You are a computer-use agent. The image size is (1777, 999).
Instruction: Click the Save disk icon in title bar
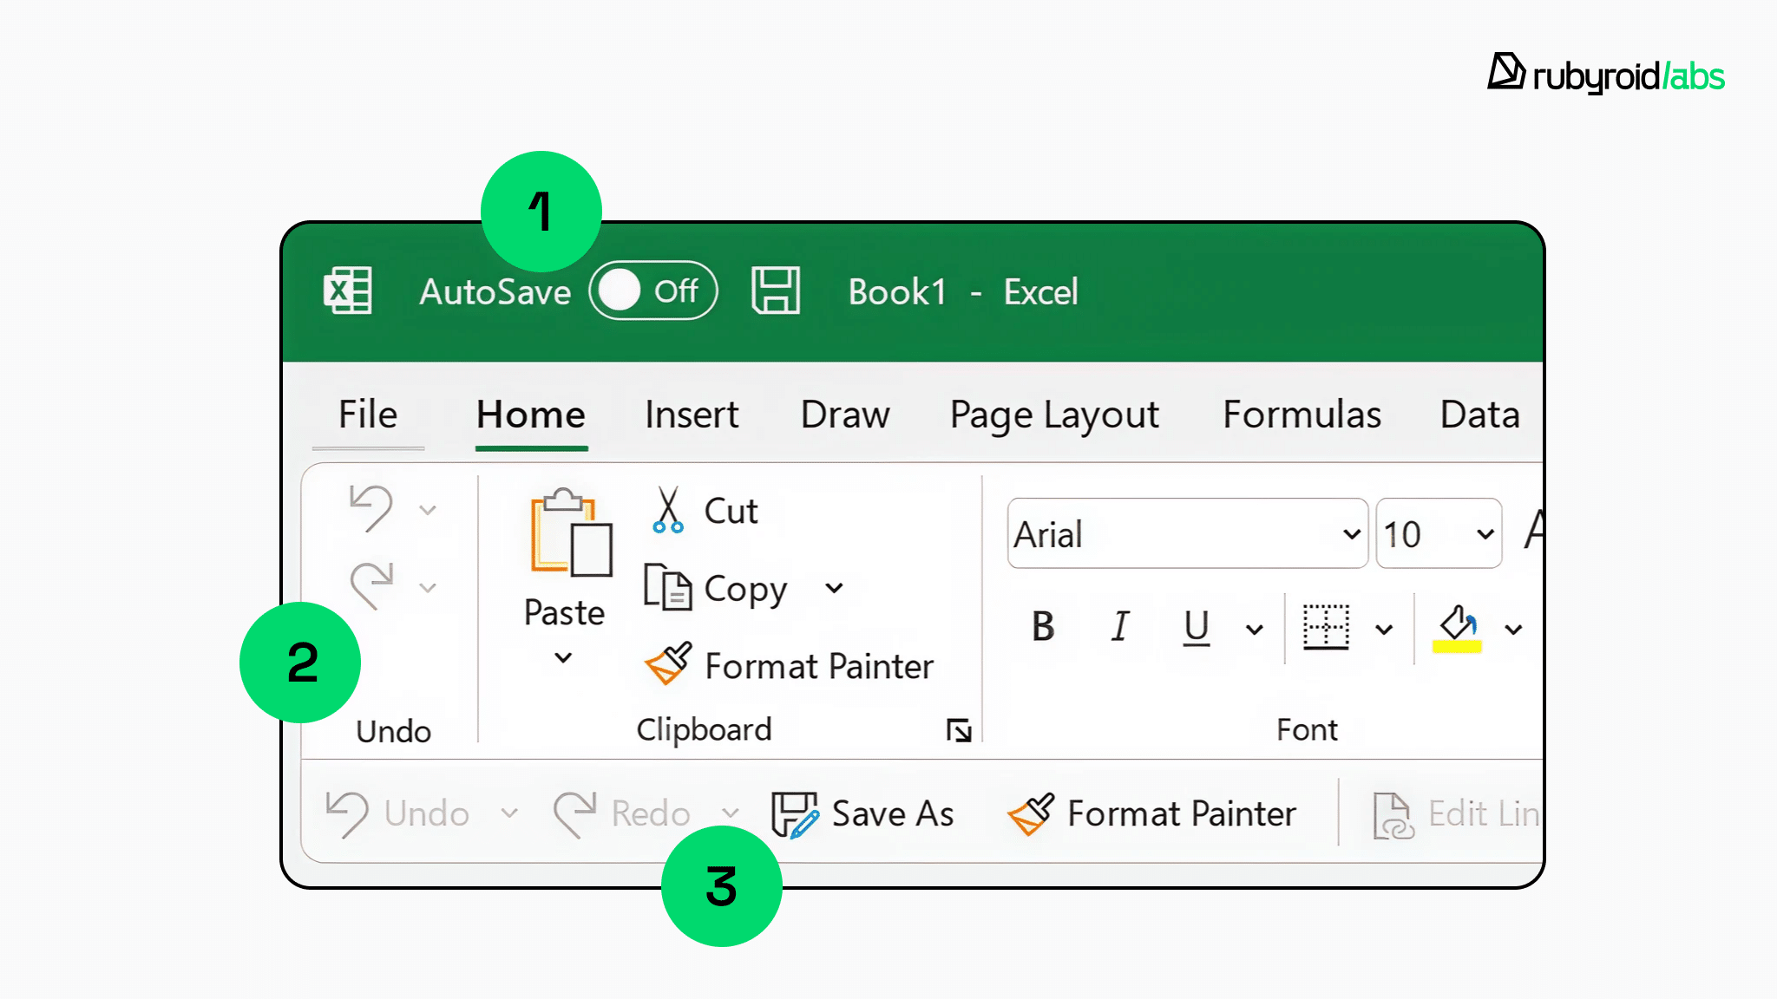[x=775, y=291]
